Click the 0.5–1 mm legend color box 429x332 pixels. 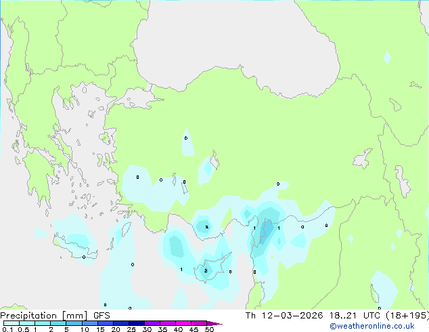click(27, 323)
